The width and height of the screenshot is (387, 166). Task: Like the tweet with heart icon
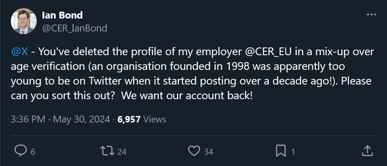coord(194,151)
